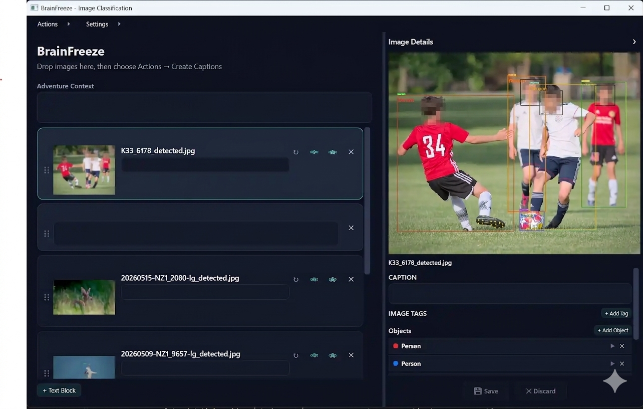The image size is (643, 409).
Task: Insert a new Text Block
Action: [x=59, y=390]
